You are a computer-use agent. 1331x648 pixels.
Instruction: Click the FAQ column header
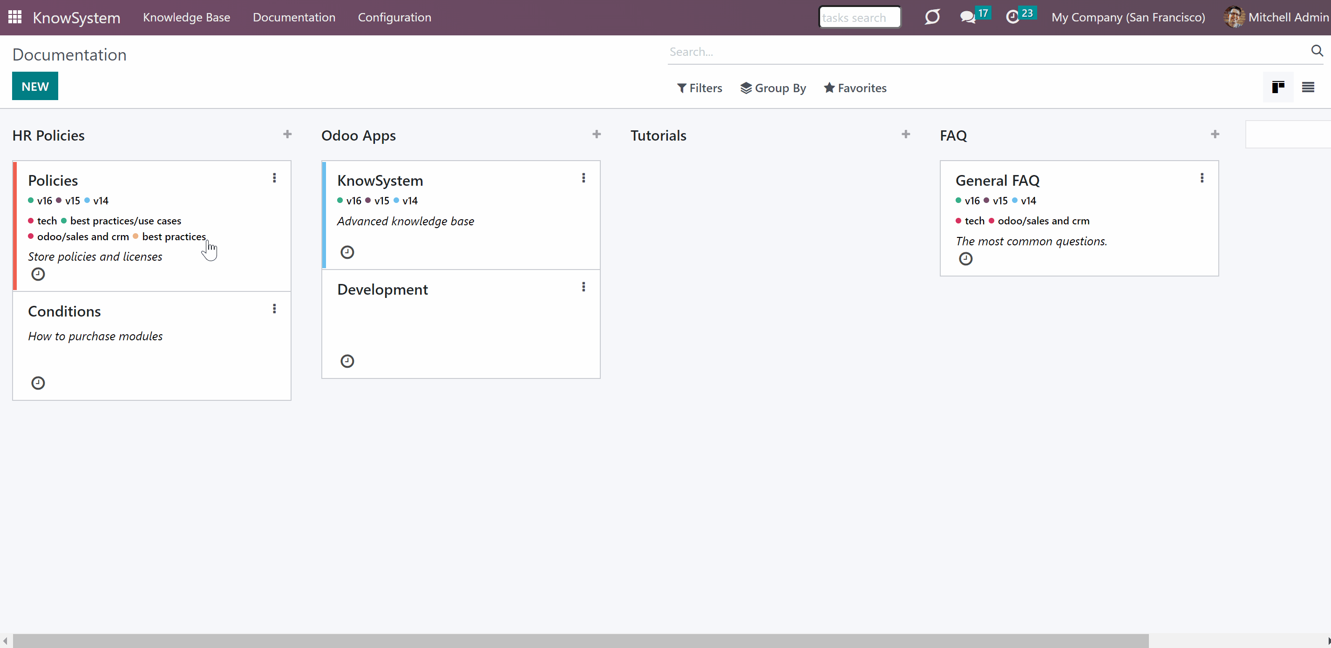click(x=953, y=135)
